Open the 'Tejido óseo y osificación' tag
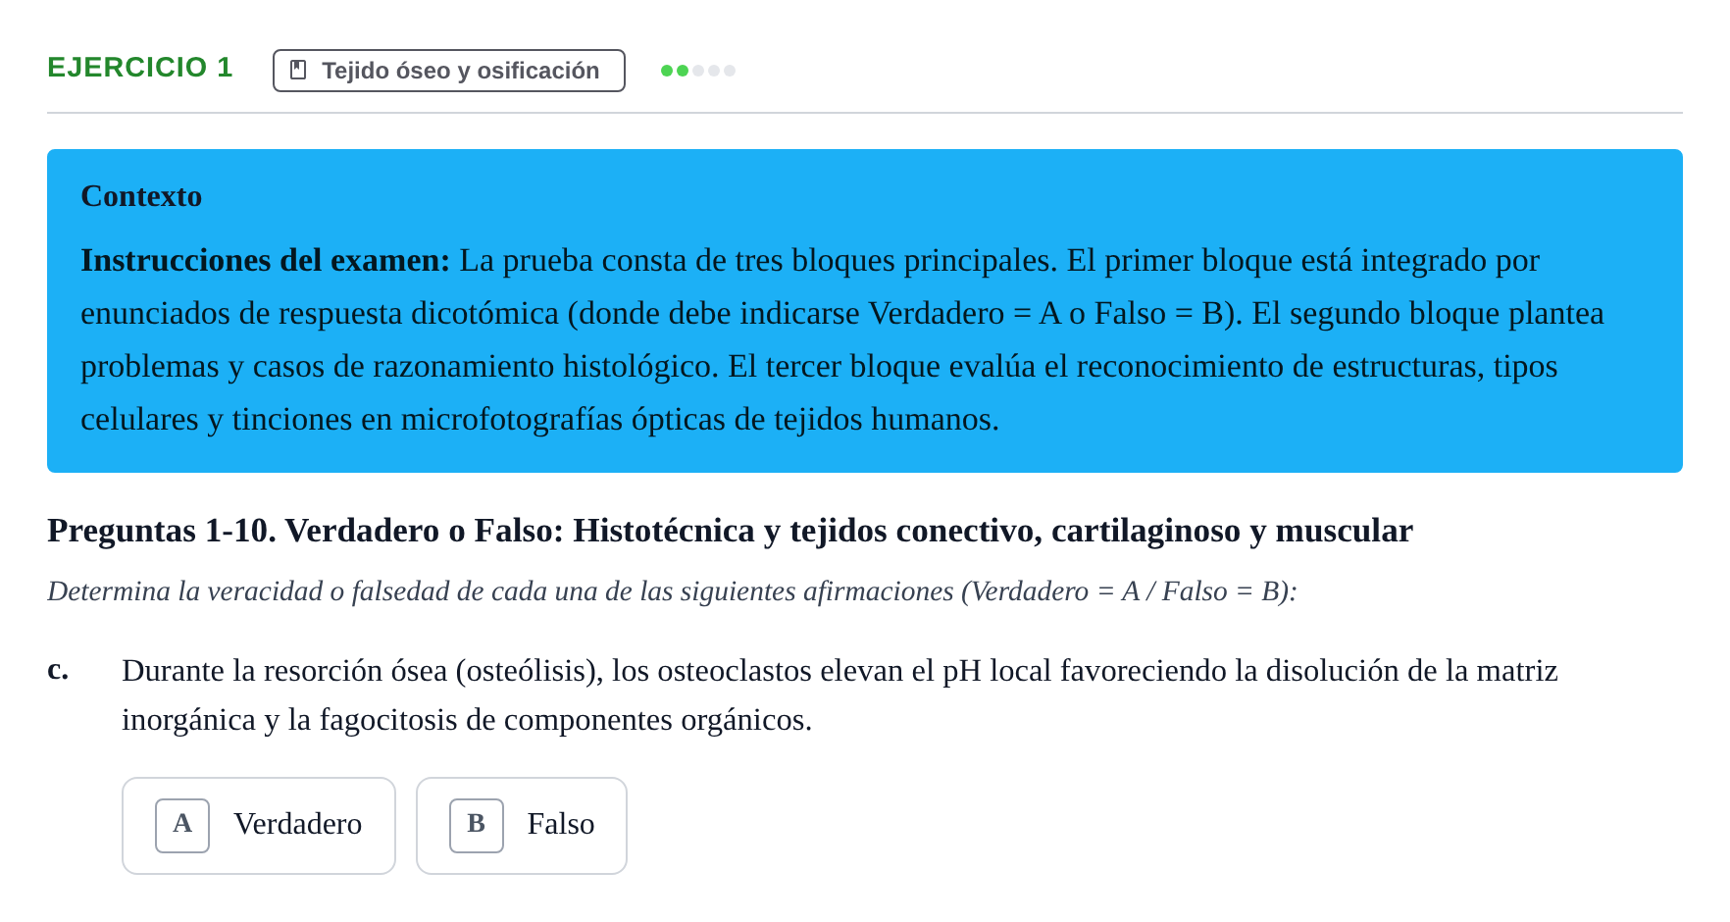1730x922 pixels. (x=449, y=71)
